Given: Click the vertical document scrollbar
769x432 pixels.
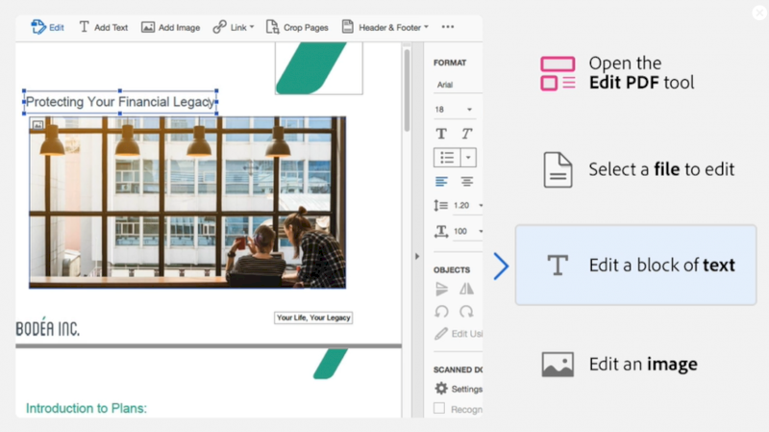Looking at the screenshot, I should 407,90.
